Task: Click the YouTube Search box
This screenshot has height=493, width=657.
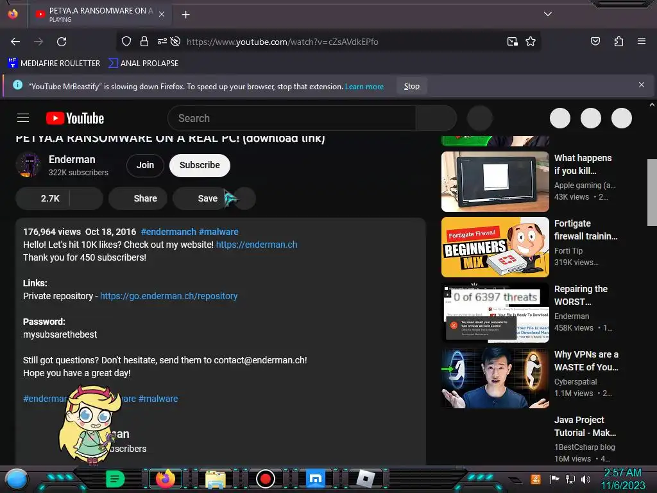Action: tap(292, 118)
